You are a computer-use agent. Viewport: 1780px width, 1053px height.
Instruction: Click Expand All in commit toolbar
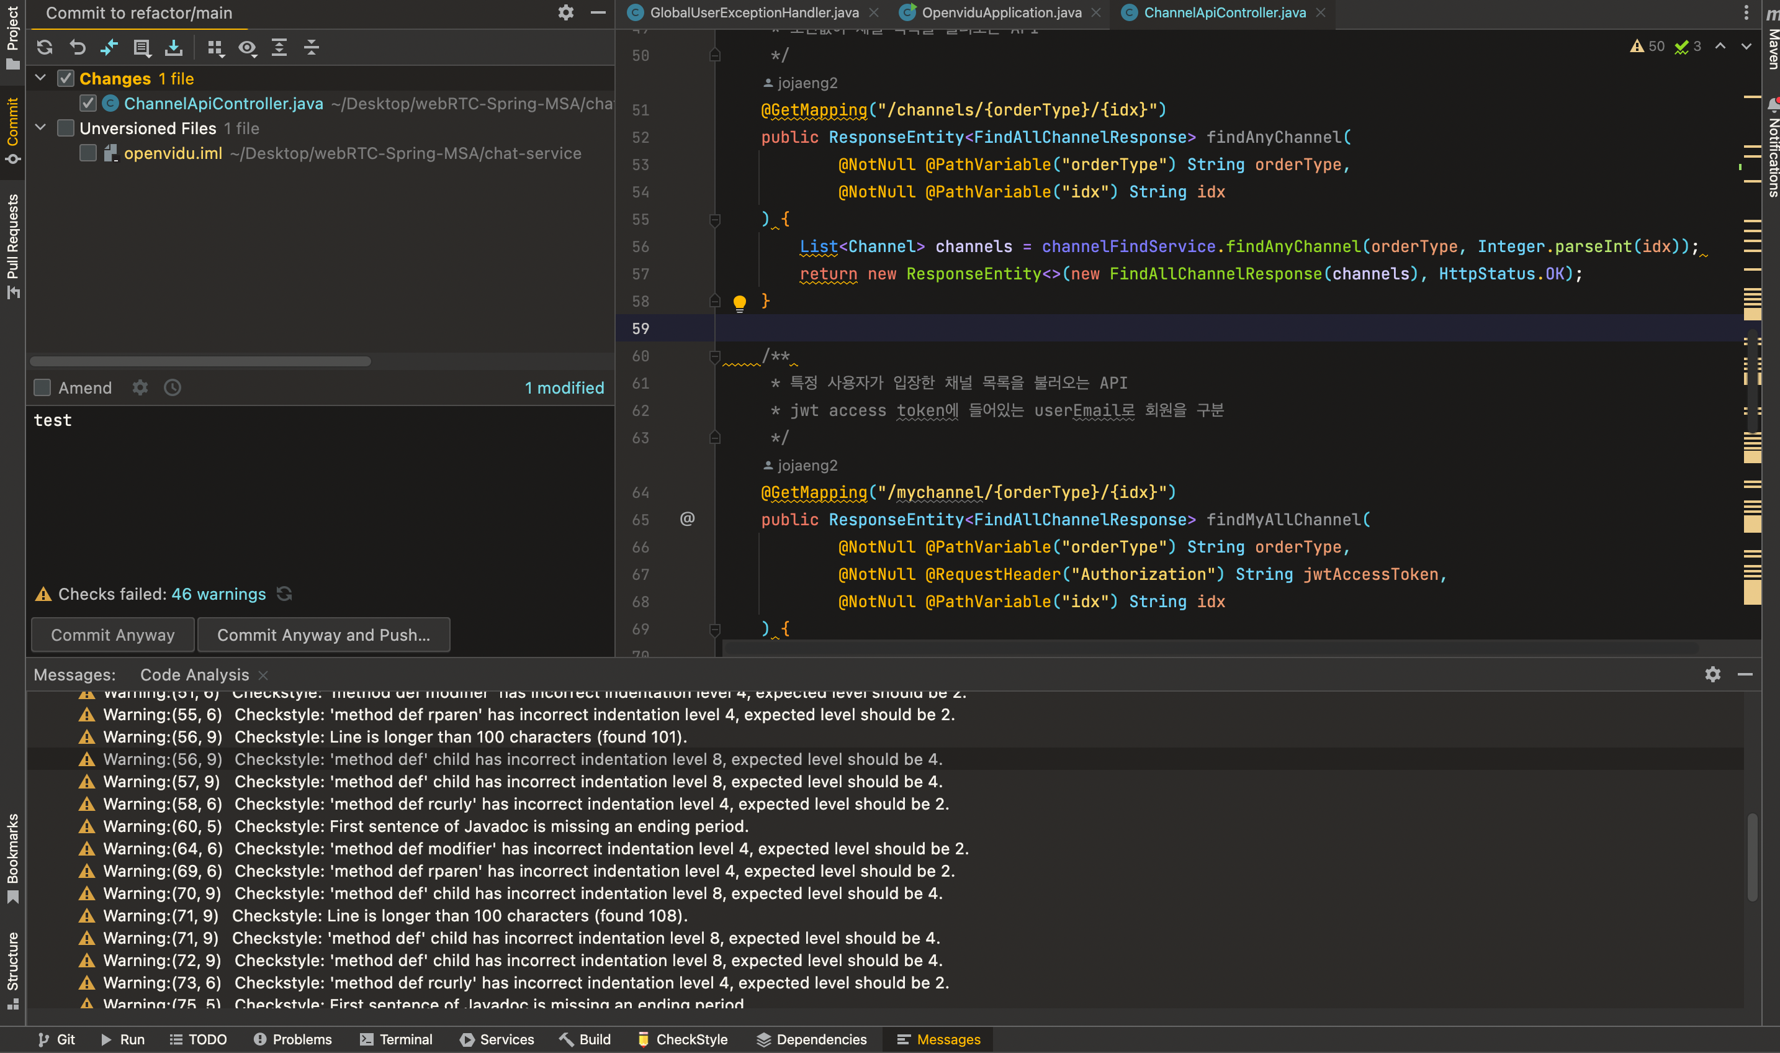[279, 48]
